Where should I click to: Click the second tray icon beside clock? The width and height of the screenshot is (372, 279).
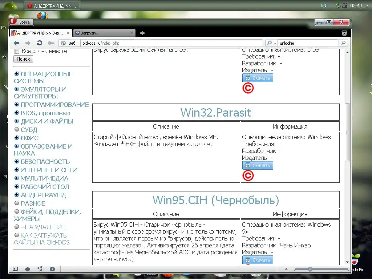tap(345, 5)
